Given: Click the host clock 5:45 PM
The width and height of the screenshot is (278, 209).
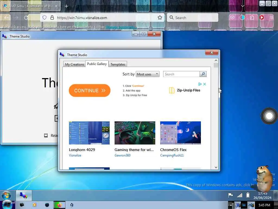Looking at the screenshot, I should 264,205.
